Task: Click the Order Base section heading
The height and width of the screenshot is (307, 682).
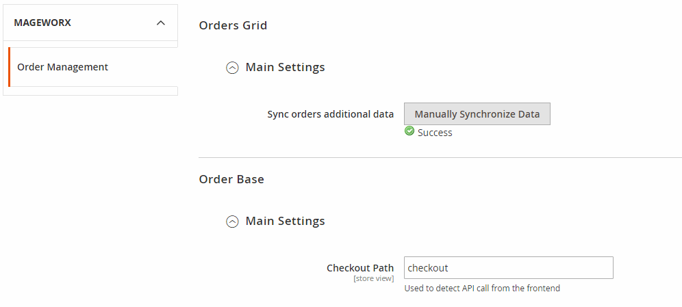Action: pyautogui.click(x=231, y=179)
